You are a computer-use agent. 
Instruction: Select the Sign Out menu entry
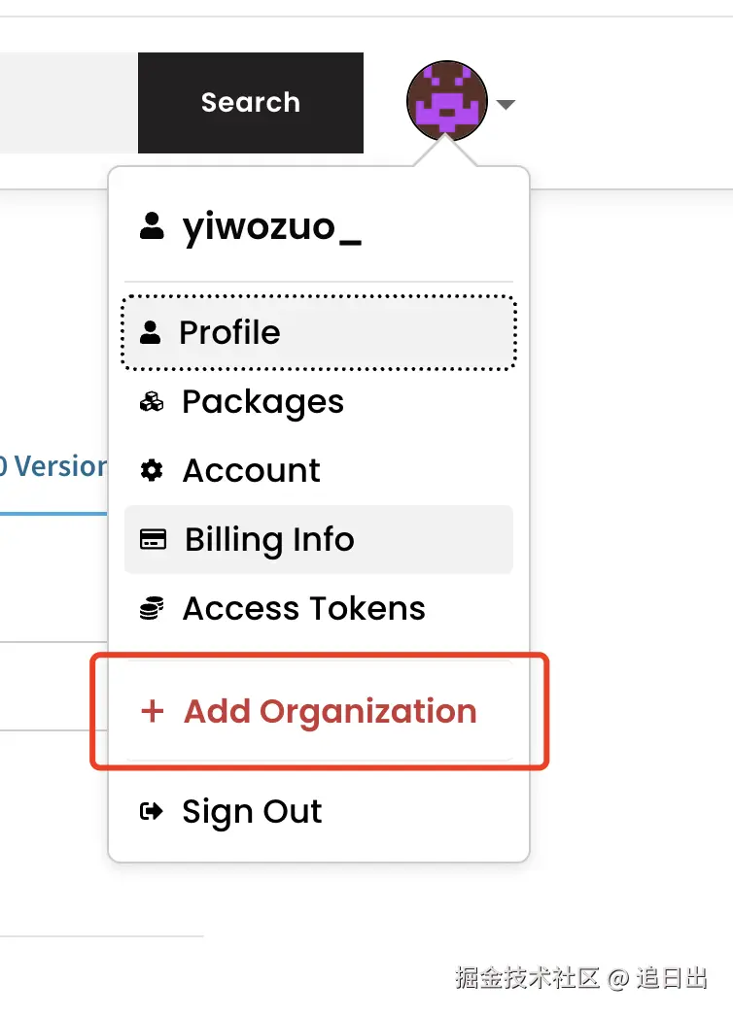pos(252,812)
